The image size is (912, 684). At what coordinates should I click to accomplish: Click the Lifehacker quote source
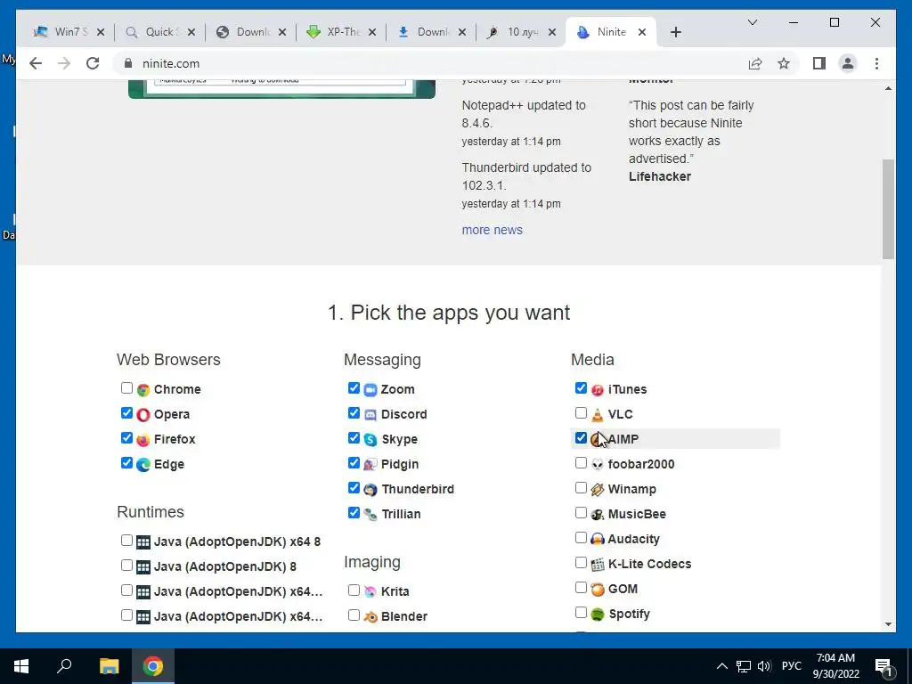click(x=660, y=177)
